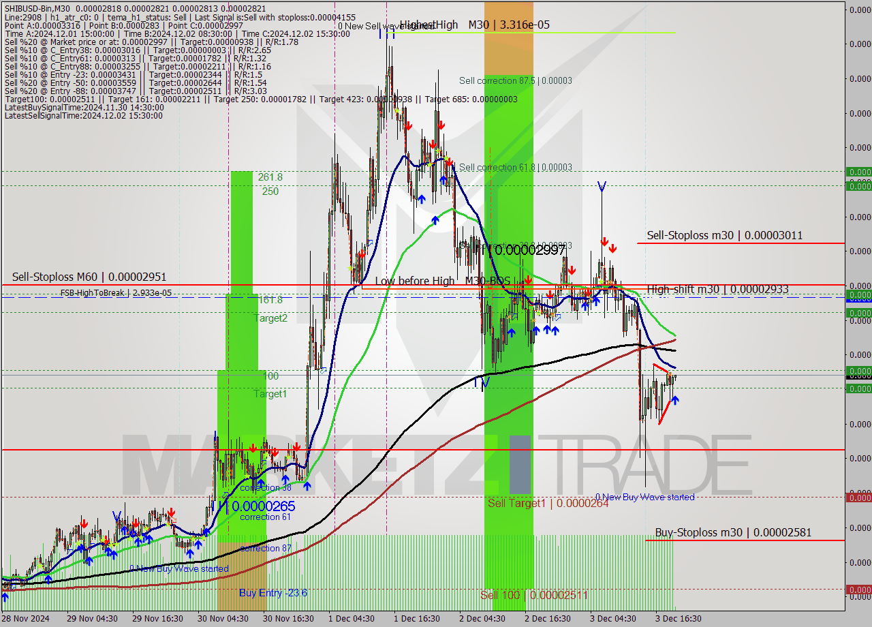Click the 'HighestHigh M30 | 3.316e-05' label
The image size is (872, 627).
475,25
